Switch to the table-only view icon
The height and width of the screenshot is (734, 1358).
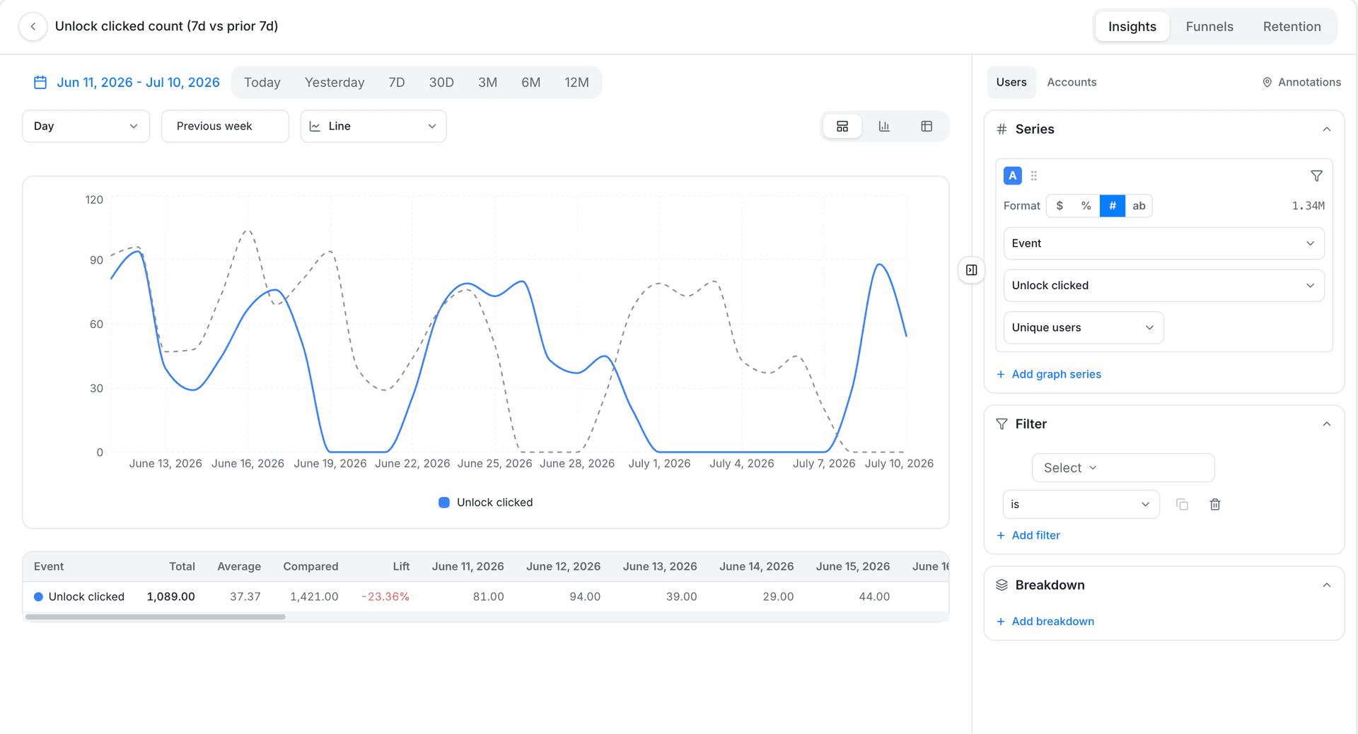[x=927, y=127]
